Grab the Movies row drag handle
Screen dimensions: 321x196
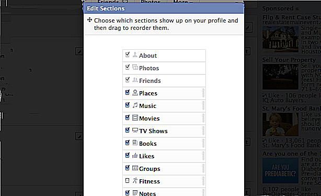[x=203, y=118]
